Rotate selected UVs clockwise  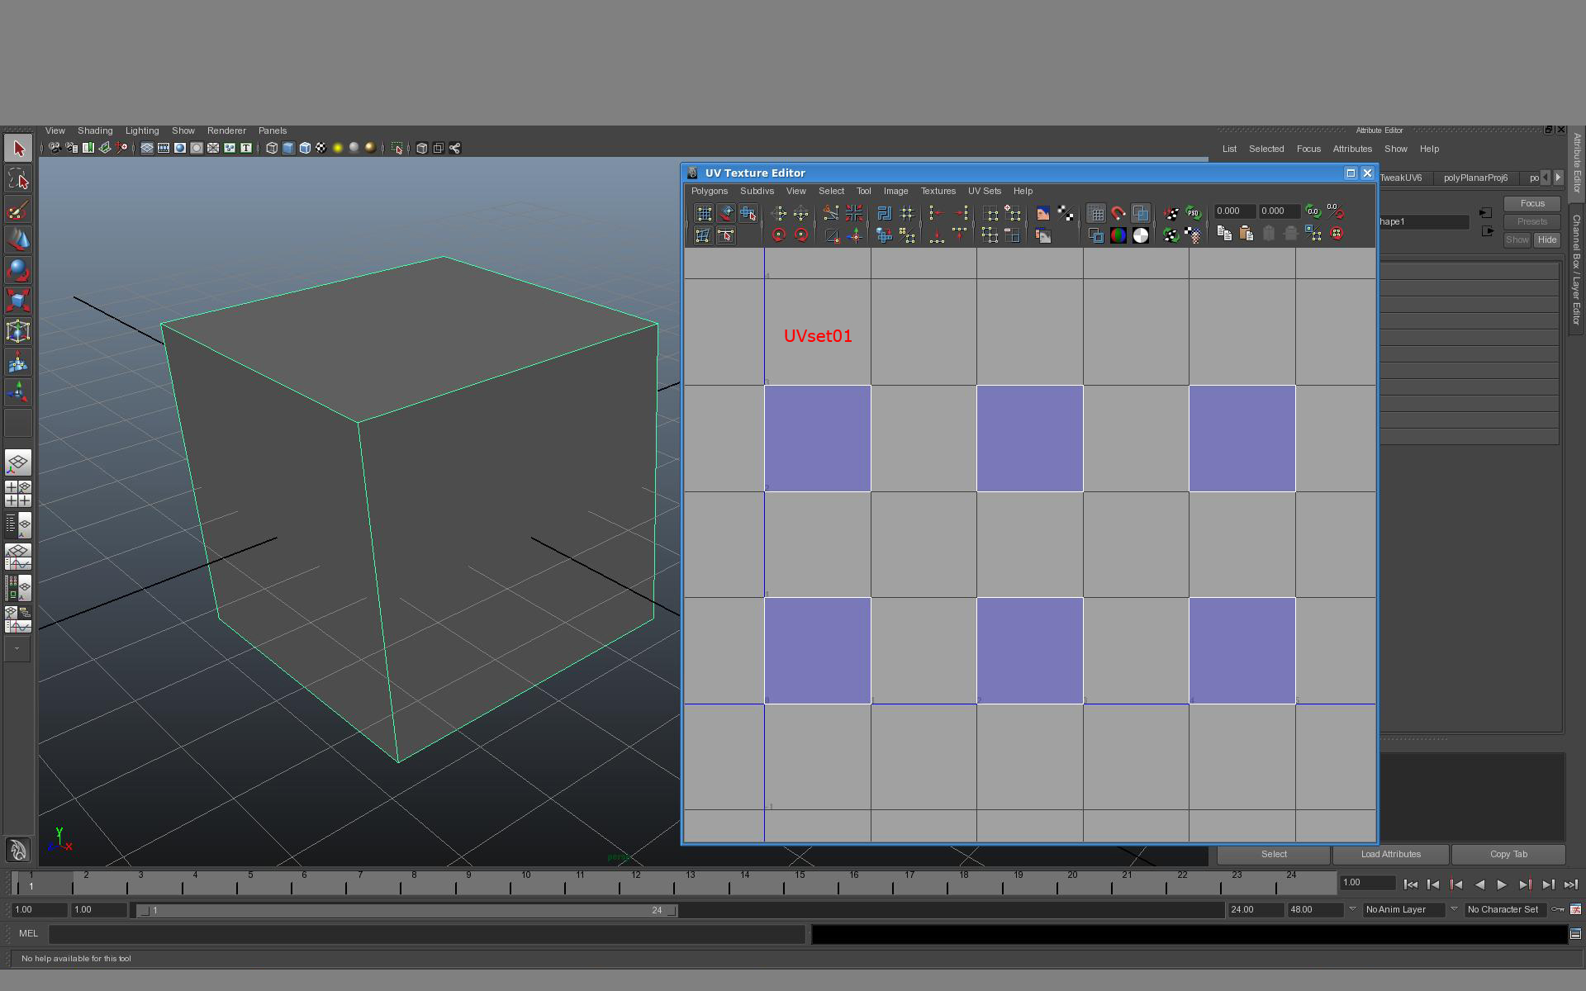click(801, 235)
